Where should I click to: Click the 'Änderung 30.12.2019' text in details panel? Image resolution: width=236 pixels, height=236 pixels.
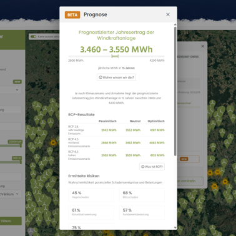[189, 92]
